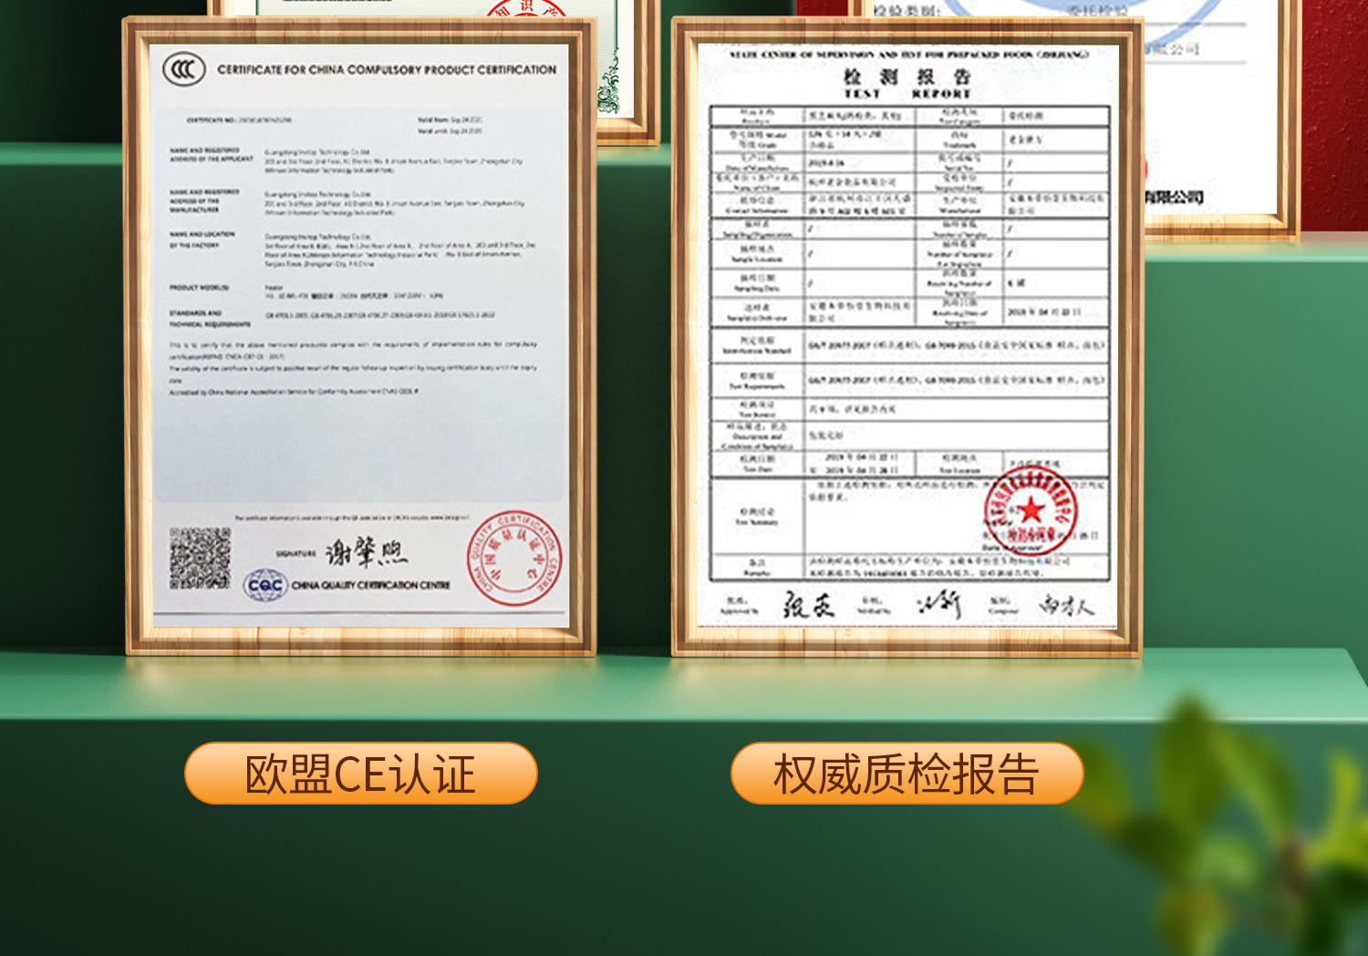Open the China Compulsory Product Certification certificate
The width and height of the screenshot is (1368, 956).
click(x=360, y=336)
